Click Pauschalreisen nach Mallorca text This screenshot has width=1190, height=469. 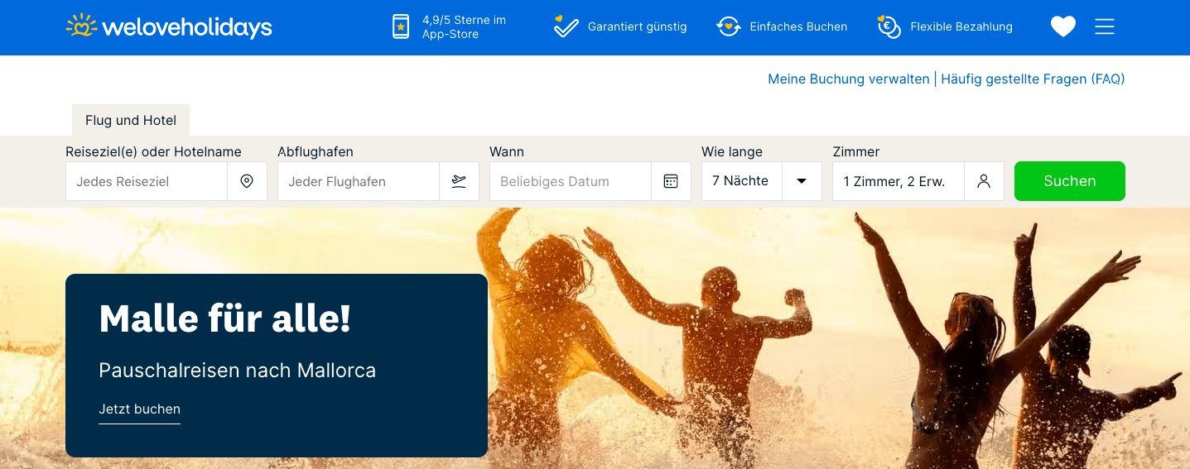(237, 370)
